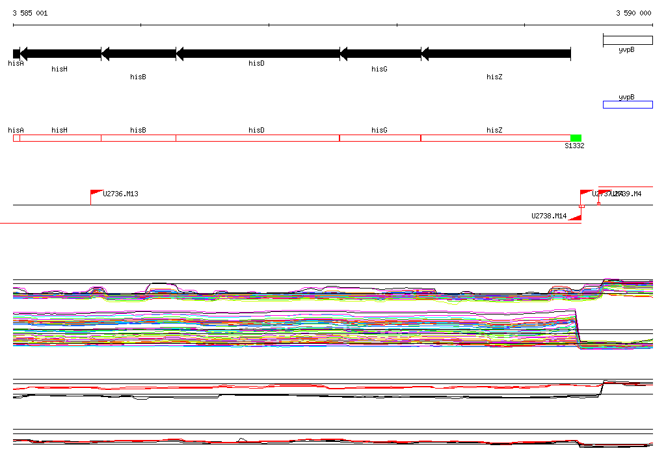The height and width of the screenshot is (464, 666).
Task: Click the U2738.M14 red flag marker
Action: [575, 218]
